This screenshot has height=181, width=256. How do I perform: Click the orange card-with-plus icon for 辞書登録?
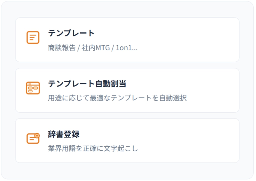pyautogui.click(x=33, y=138)
